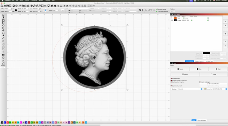This screenshot has height=126, width=228.
Task: Toggle Move as group switch
Action: (157, 9)
